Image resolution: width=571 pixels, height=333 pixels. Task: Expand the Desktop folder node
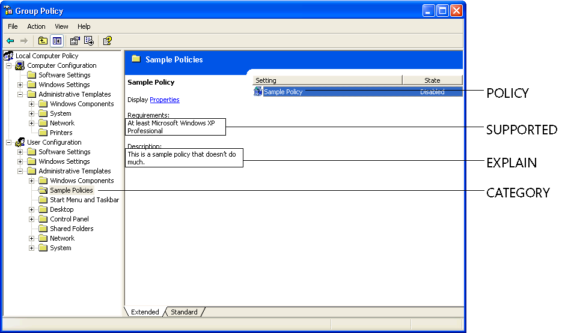click(32, 209)
